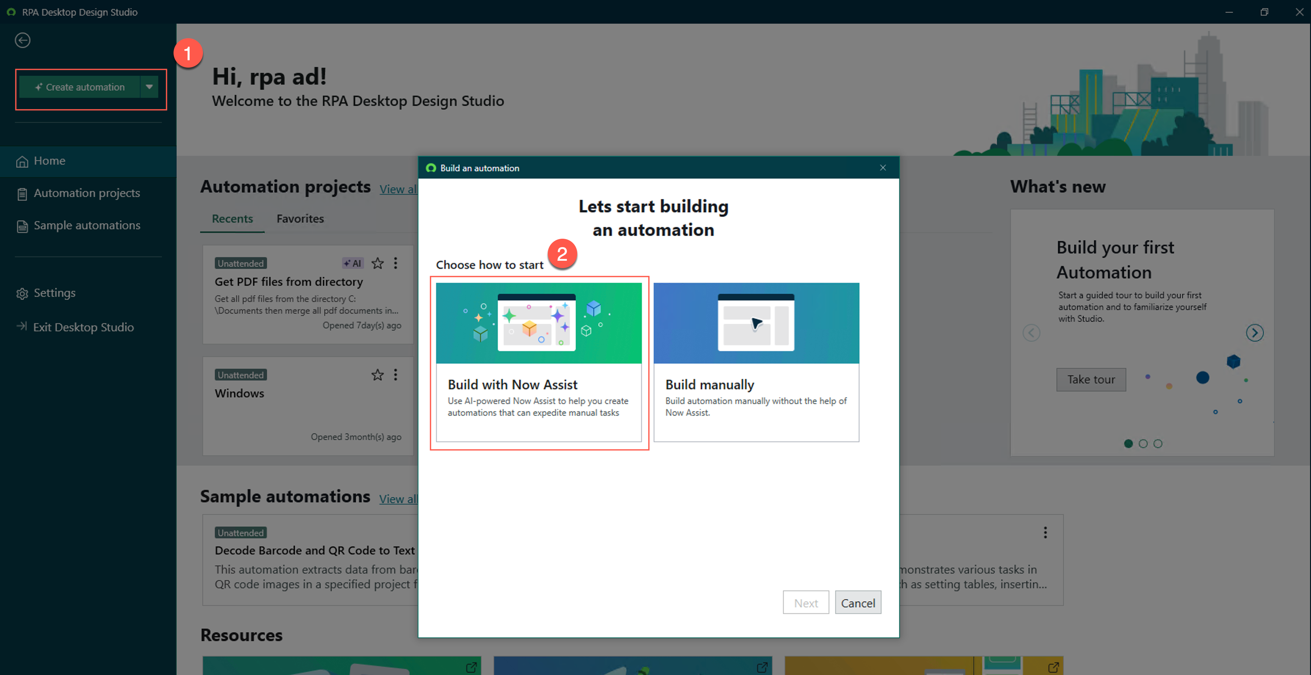Open more options for Windows project
Screen dimensions: 1311x675
pos(396,375)
